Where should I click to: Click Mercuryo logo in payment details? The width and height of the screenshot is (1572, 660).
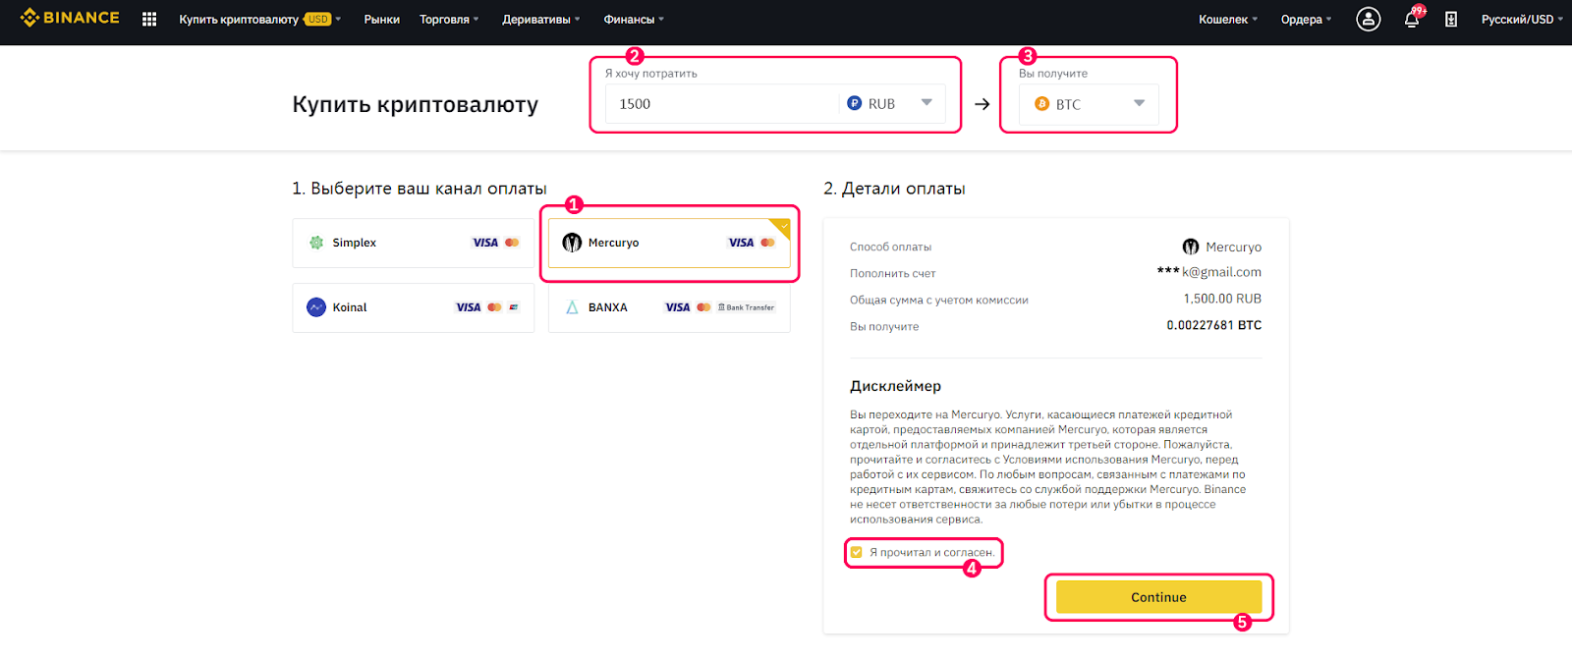pyautogui.click(x=1191, y=247)
